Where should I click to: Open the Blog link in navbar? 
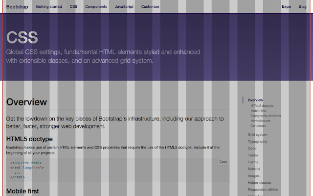[302, 6]
